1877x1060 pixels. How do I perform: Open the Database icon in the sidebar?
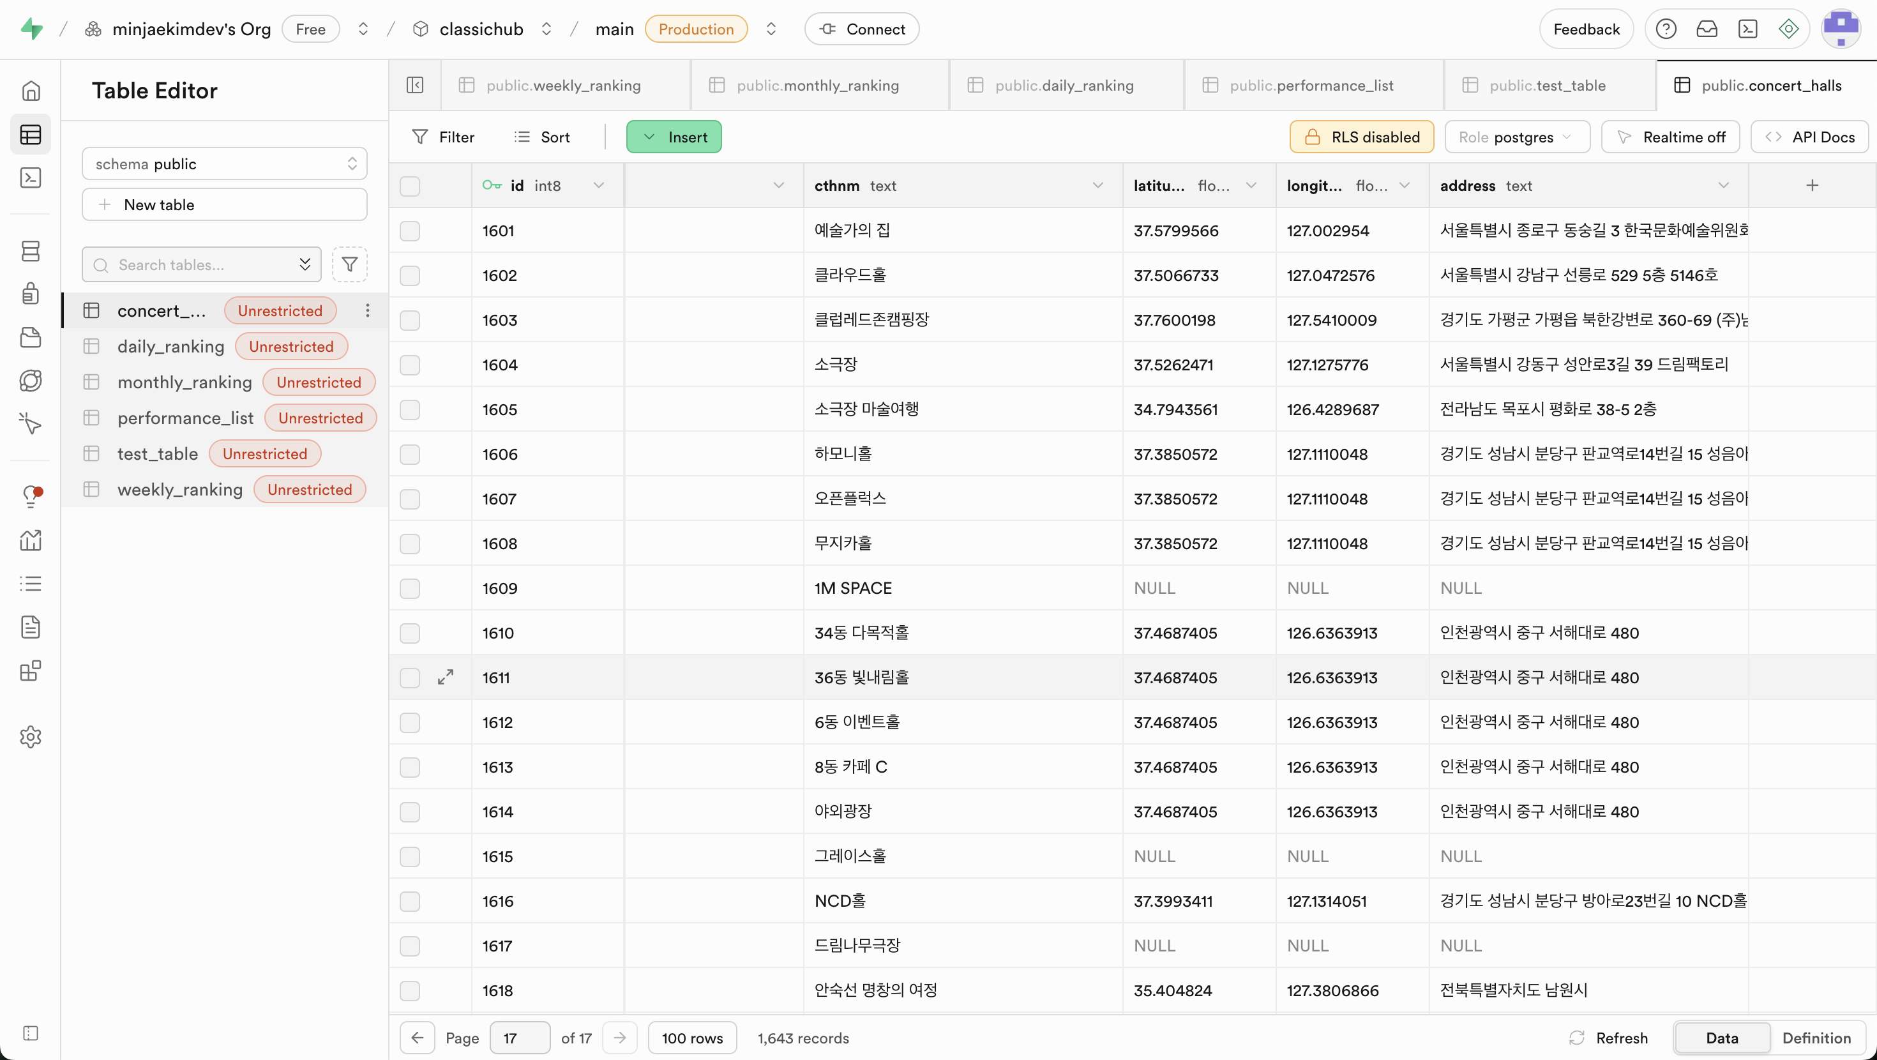(x=31, y=251)
